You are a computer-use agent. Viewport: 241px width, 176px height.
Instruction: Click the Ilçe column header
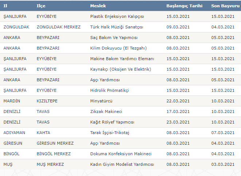[41, 6]
